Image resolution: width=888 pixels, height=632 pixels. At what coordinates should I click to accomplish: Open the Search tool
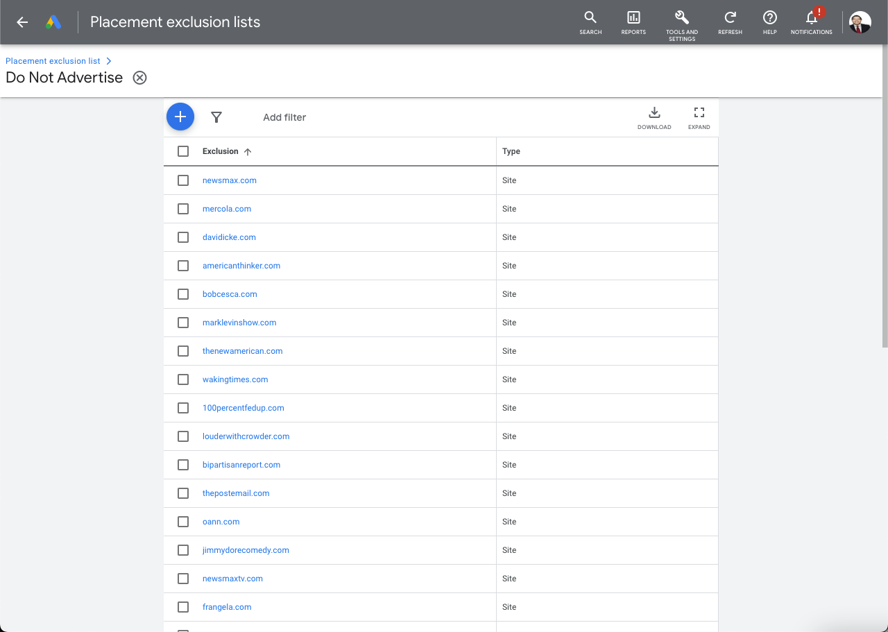[x=590, y=22]
